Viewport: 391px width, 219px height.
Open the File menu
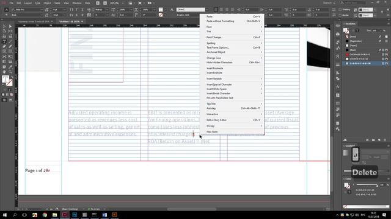[11, 3]
